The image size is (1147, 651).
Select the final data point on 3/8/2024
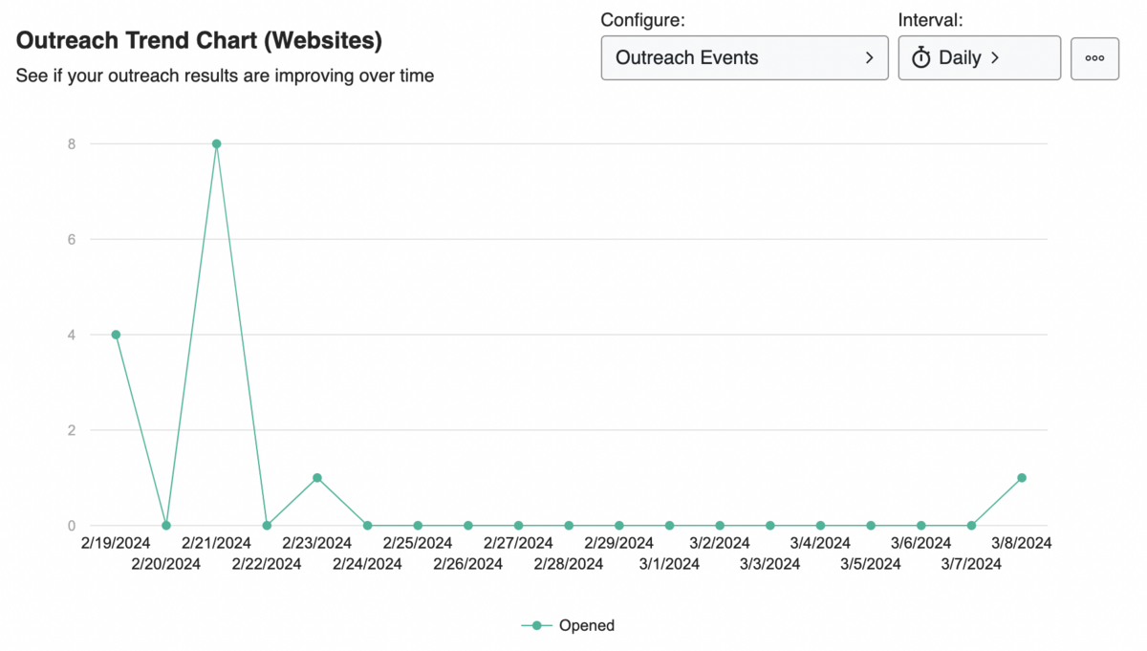pos(1022,476)
